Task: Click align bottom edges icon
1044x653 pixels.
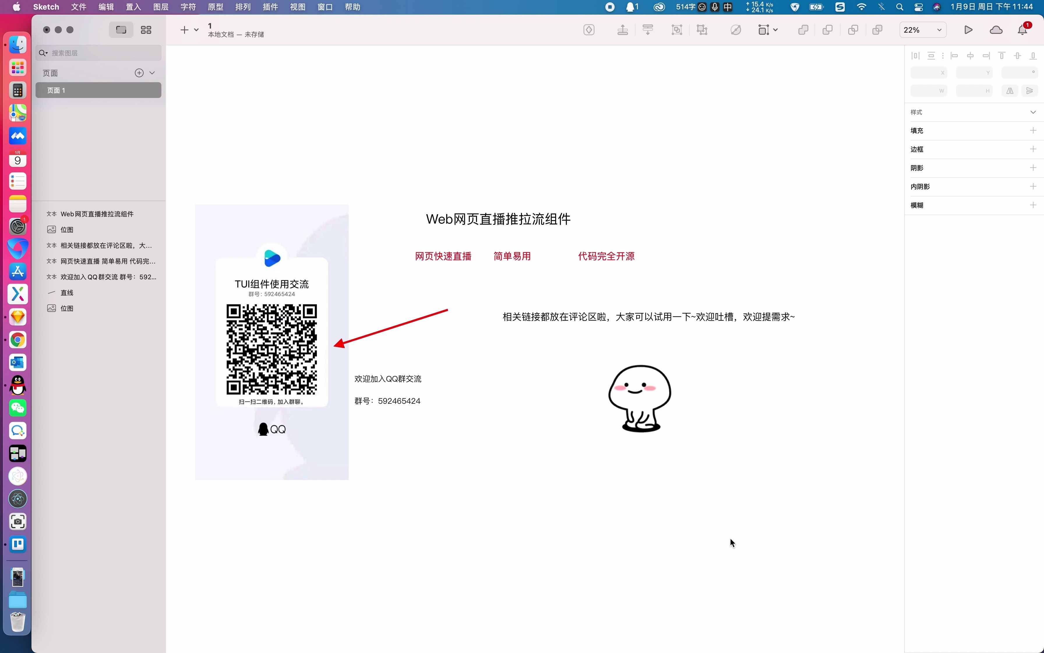Action: pyautogui.click(x=1033, y=56)
